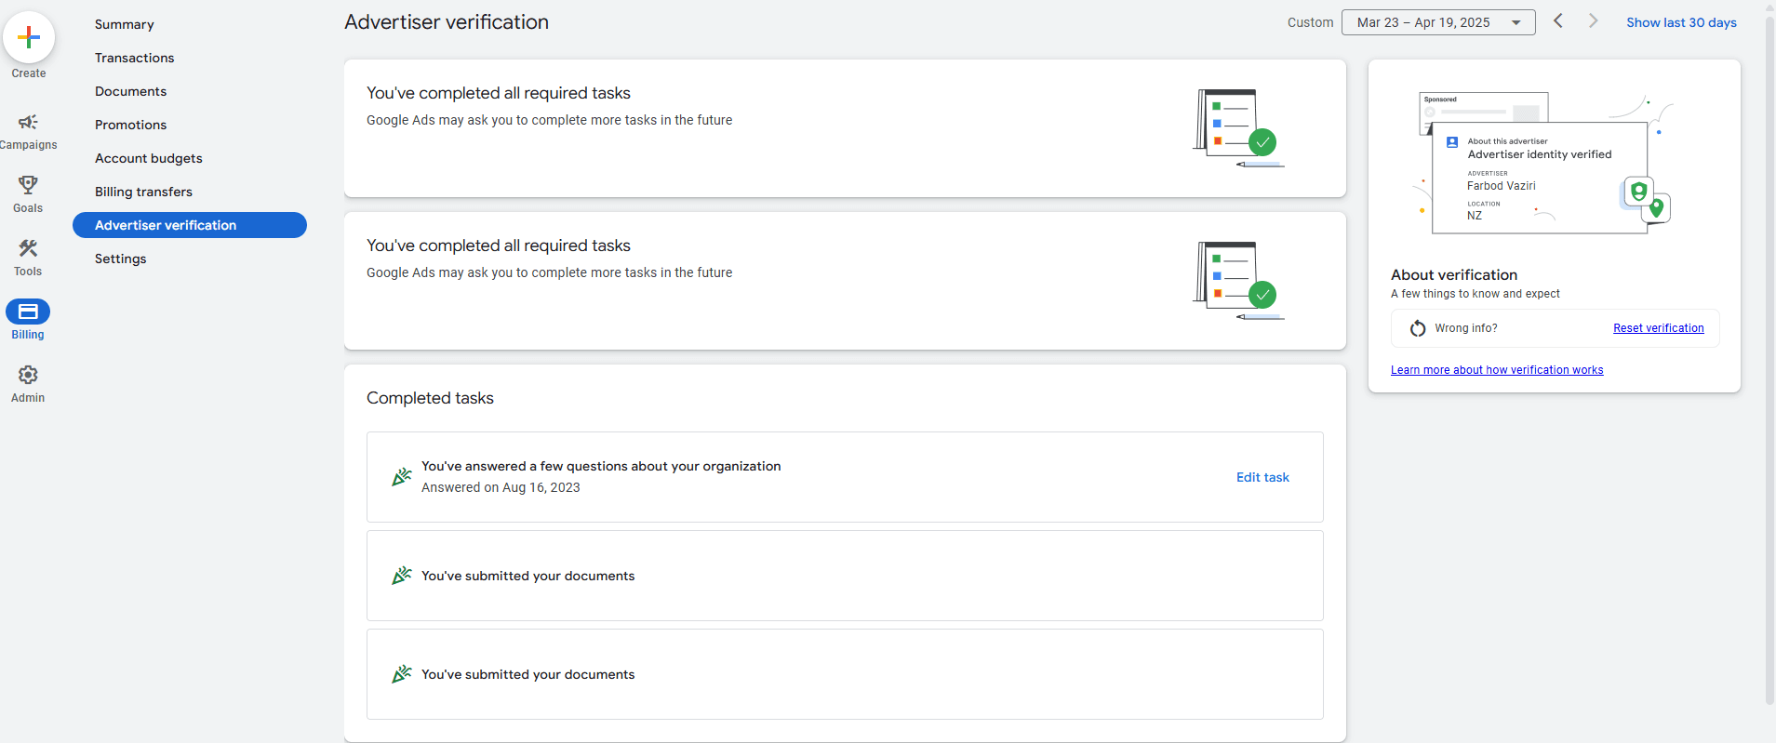Viewport: 1776px width, 743px height.
Task: Select Billing transfers in sidebar
Action: point(143,192)
